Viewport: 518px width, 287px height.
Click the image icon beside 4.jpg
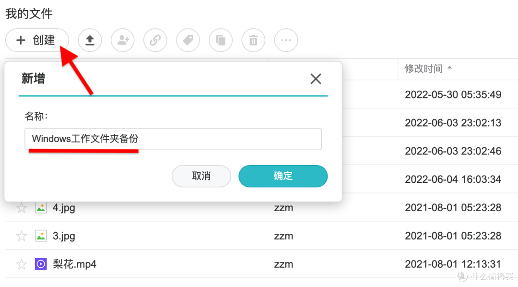tap(41, 207)
